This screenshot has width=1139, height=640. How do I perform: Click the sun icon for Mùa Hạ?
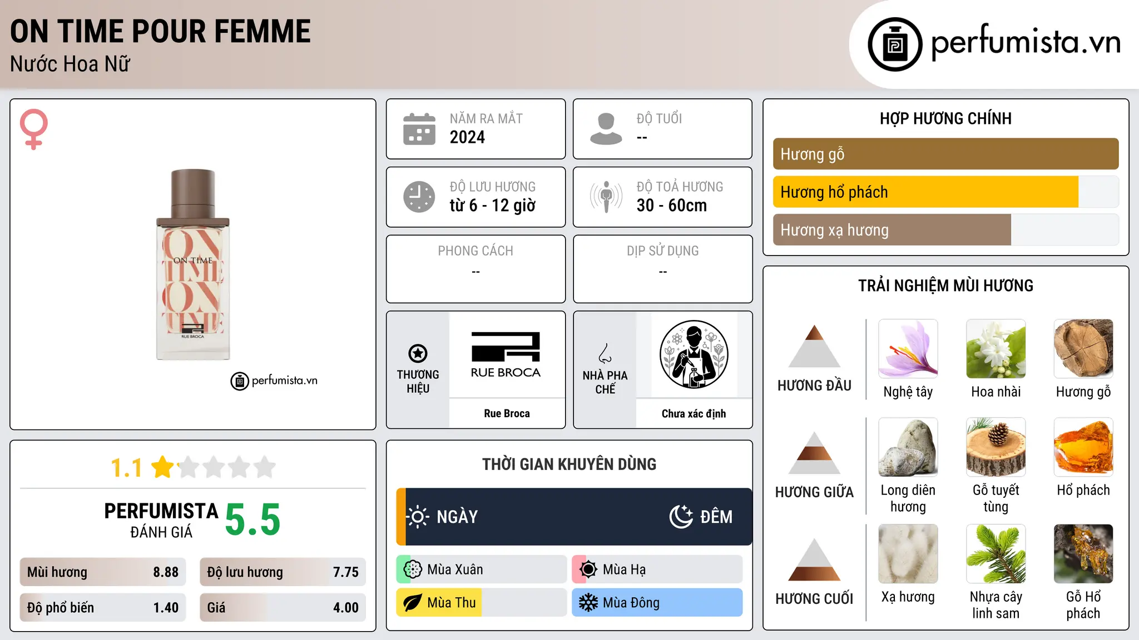[x=588, y=569]
